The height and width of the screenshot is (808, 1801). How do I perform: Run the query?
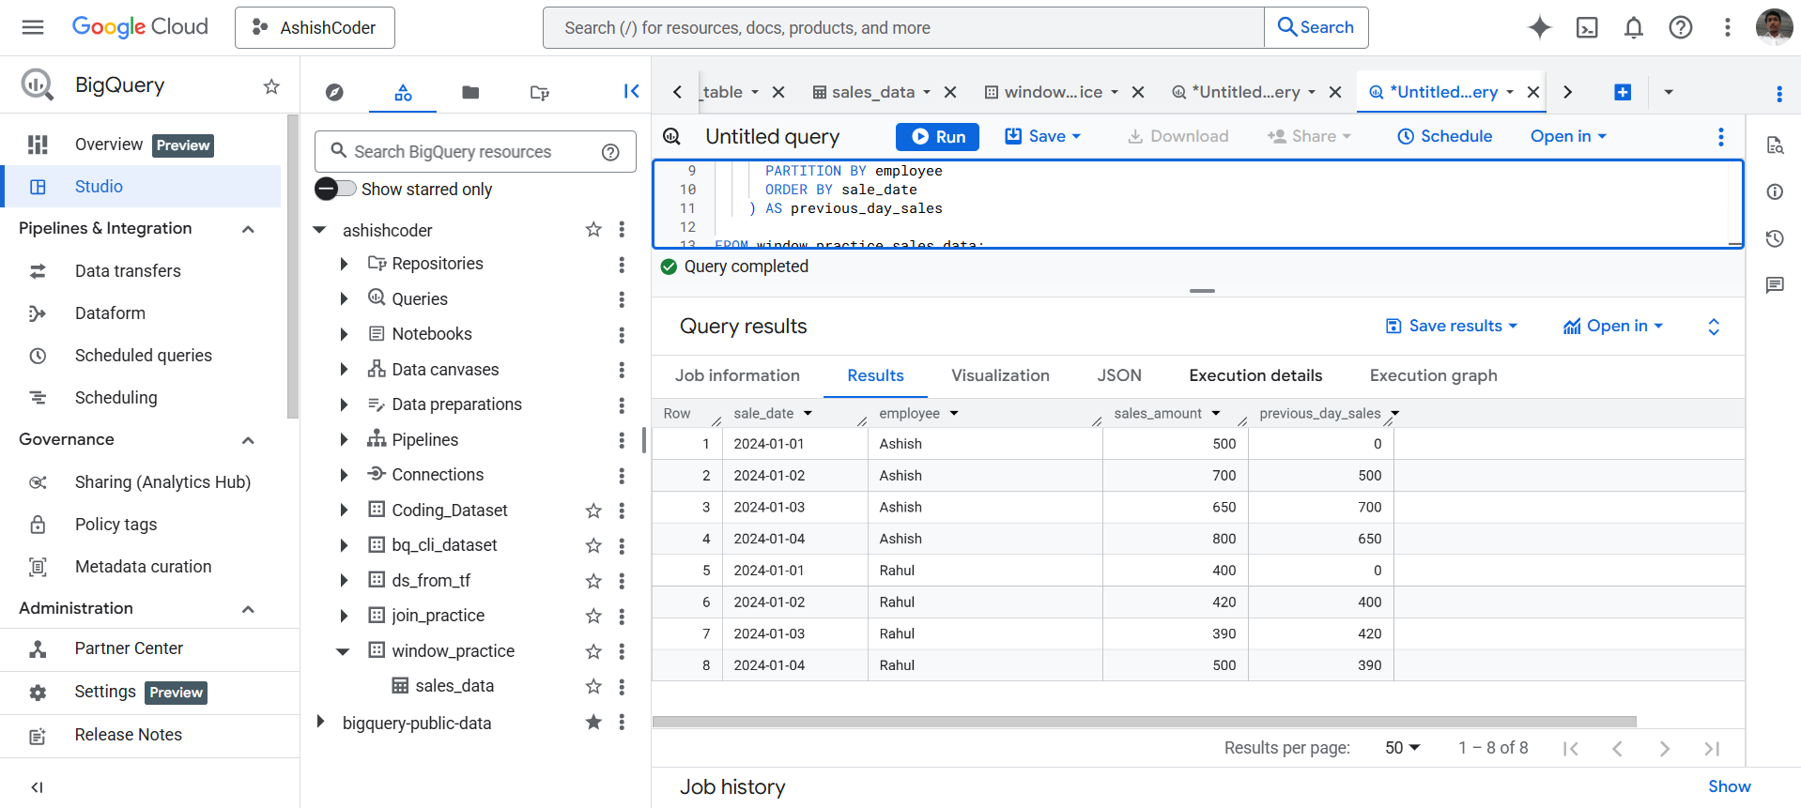point(937,137)
